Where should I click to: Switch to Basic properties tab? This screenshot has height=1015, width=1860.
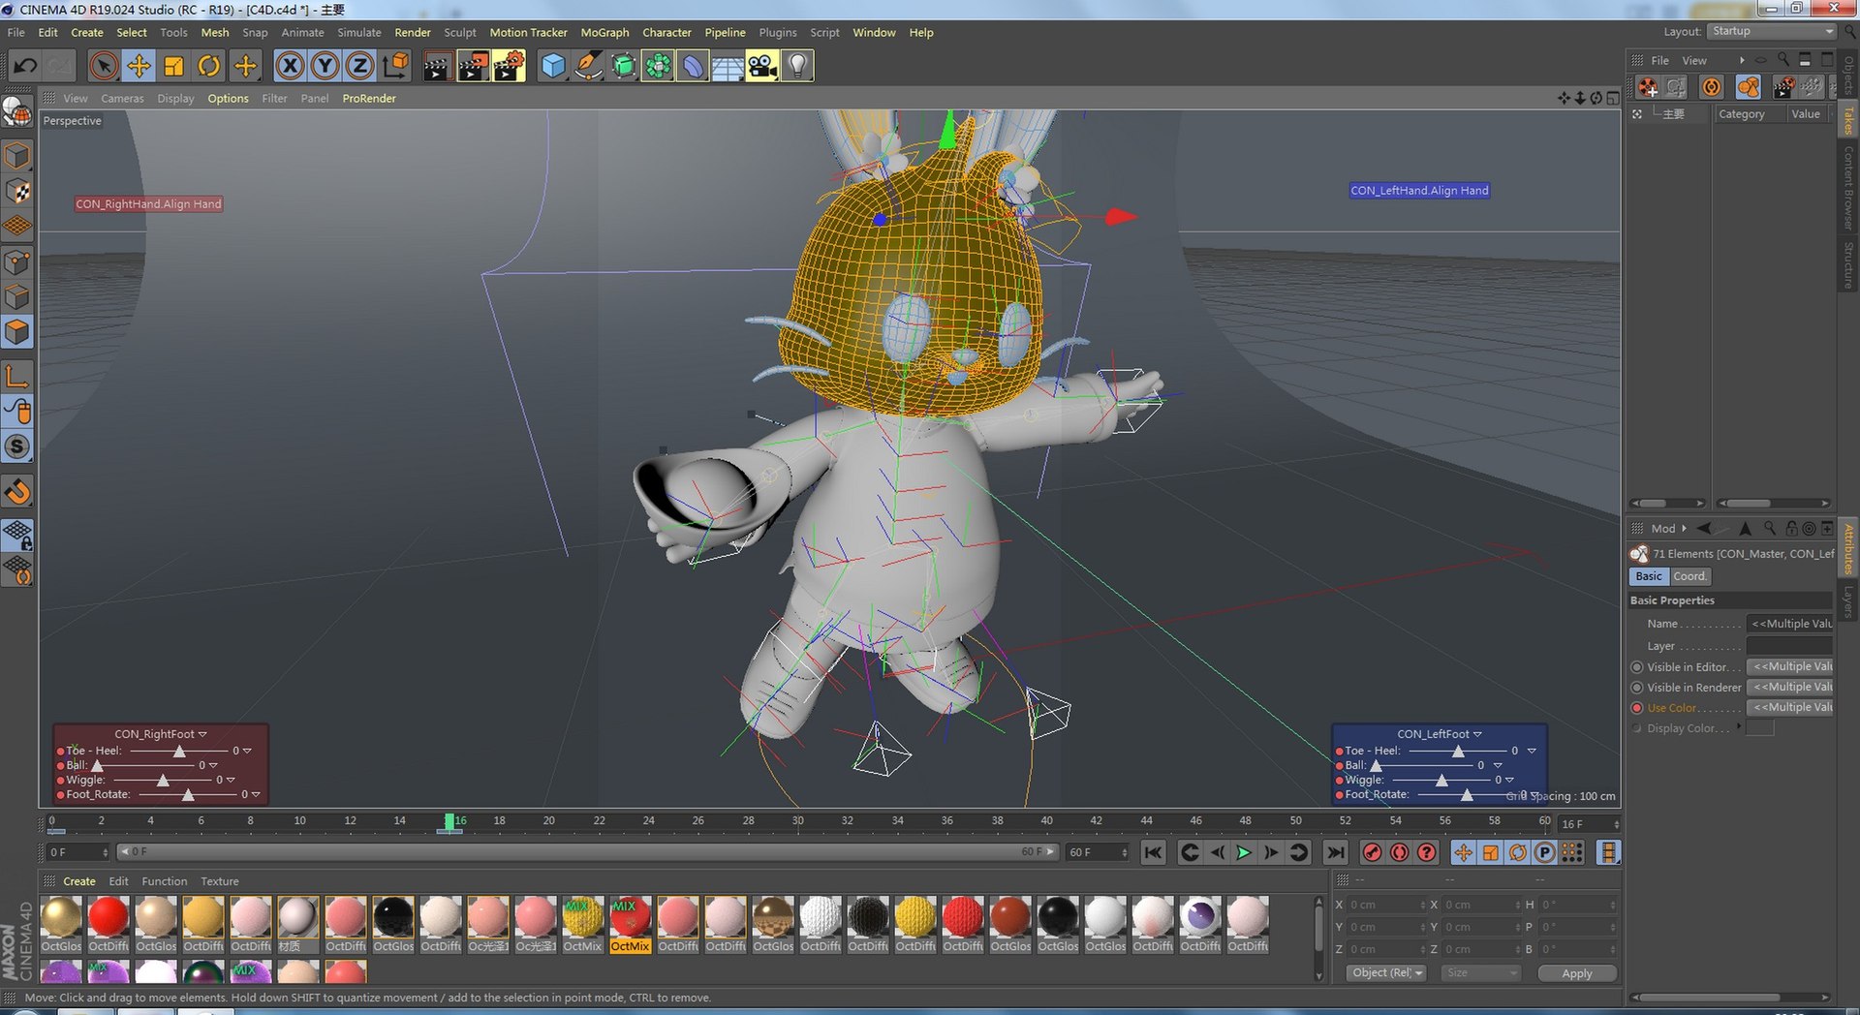pyautogui.click(x=1649, y=576)
